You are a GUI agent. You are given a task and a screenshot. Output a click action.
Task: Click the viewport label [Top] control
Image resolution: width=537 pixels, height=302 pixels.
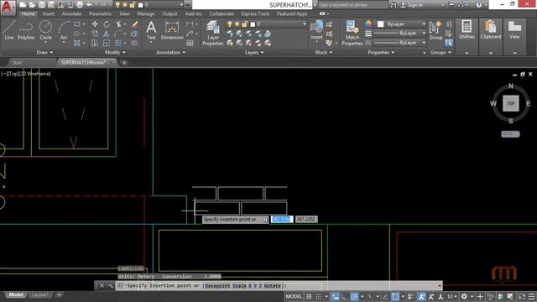click(14, 74)
